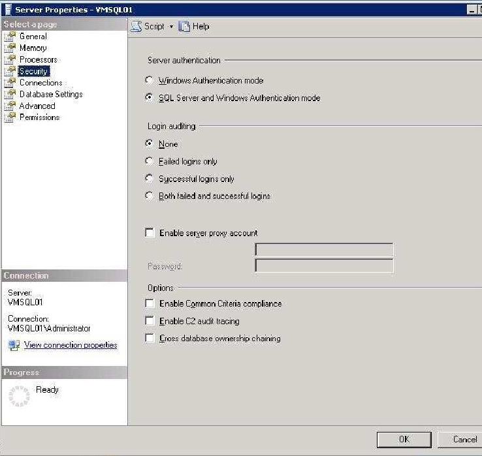Switch to the Permissions page
The image size is (482, 456).
point(40,117)
